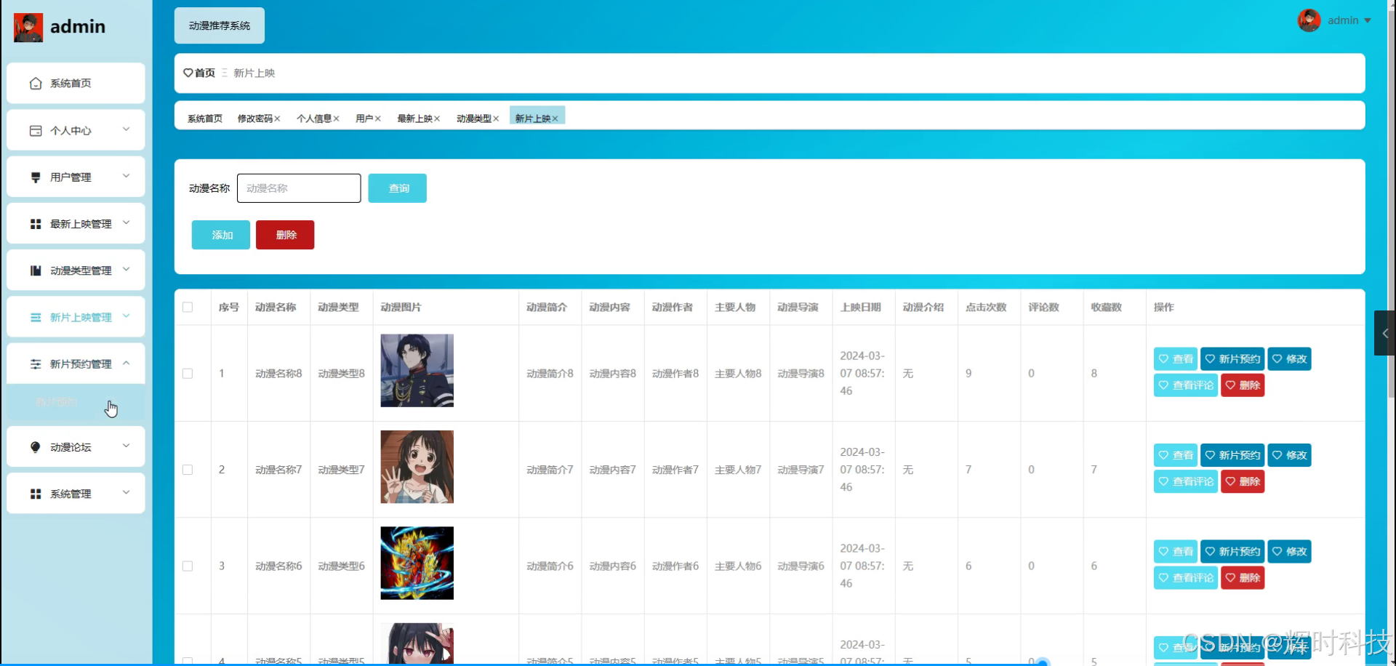Click the admin avatar in top right
This screenshot has height=666, width=1396.
(x=1309, y=20)
